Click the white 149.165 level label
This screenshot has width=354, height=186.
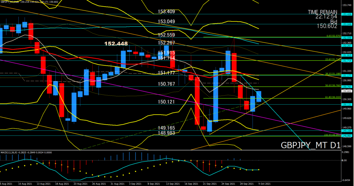(x=166, y=128)
